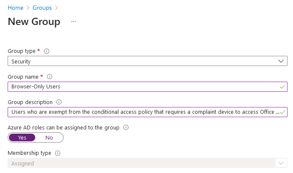Click the info icon beside Group type
The image size is (293, 173).
pos(47,51)
